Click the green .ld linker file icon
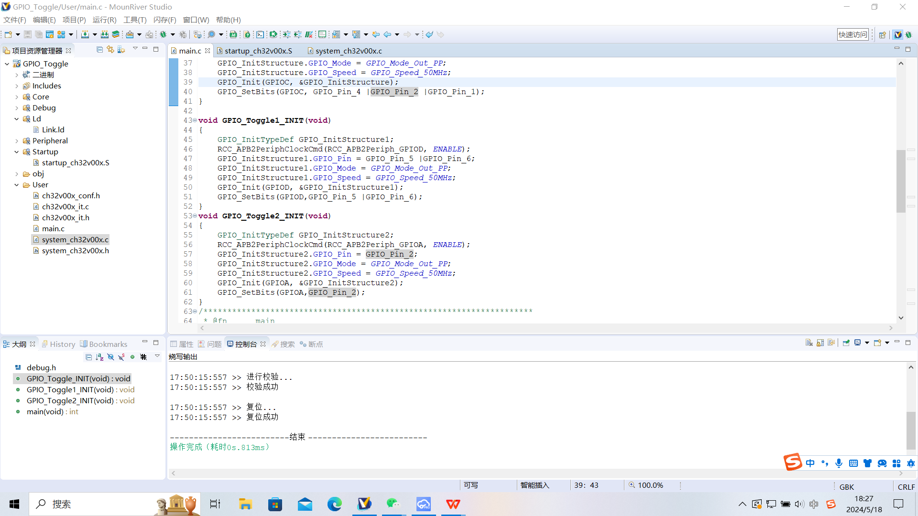Image resolution: width=918 pixels, height=516 pixels. coord(233,34)
